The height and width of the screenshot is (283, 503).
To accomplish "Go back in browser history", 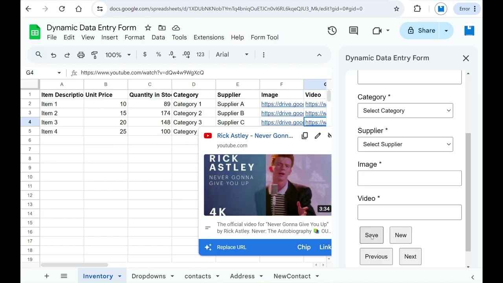I will (28, 9).
